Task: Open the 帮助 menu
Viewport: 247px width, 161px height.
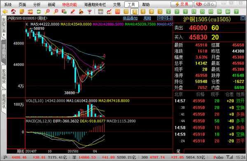Action: point(146,5)
